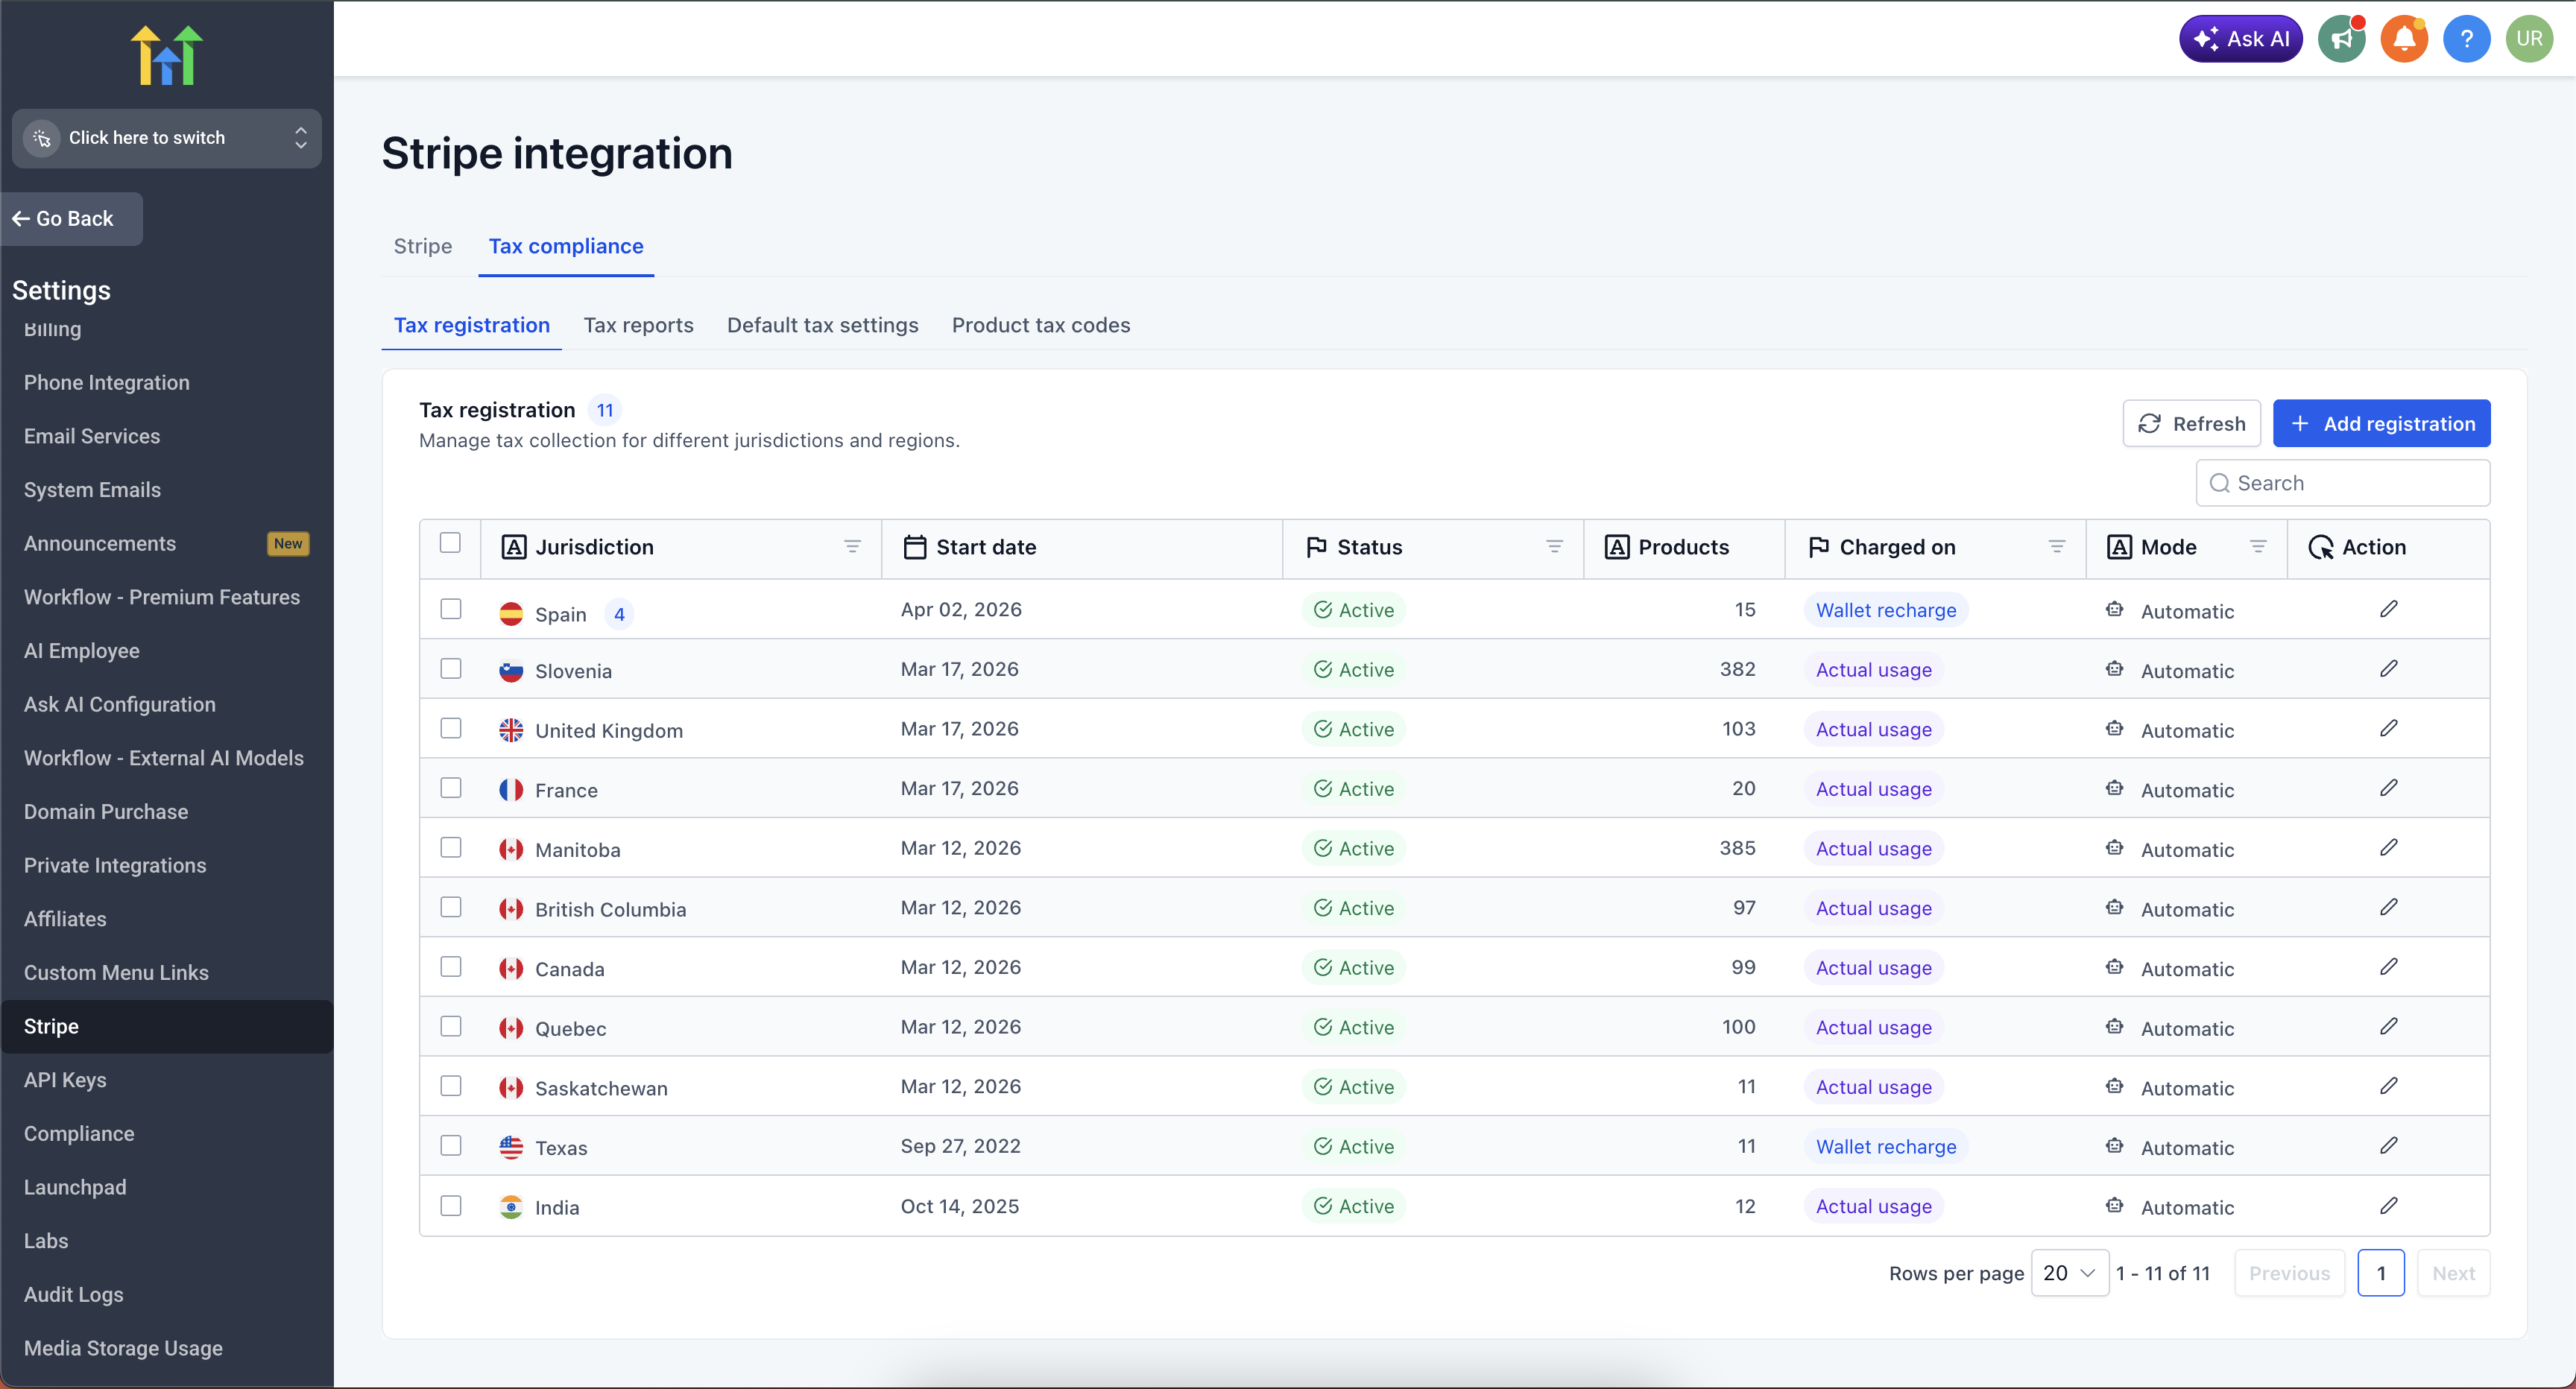Screen dimensions: 2576x1389
Task: Edit the Spain registration with the pencil icon
Action: [x=2390, y=608]
